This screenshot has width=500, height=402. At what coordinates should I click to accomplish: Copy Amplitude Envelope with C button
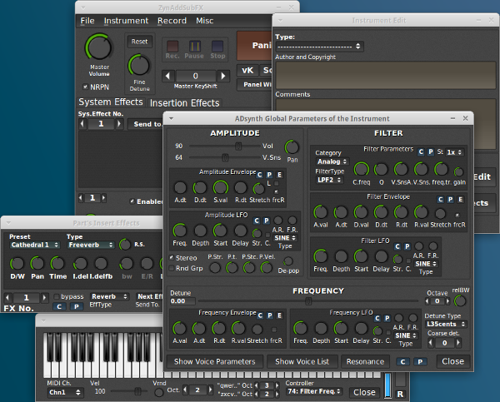pos(259,175)
